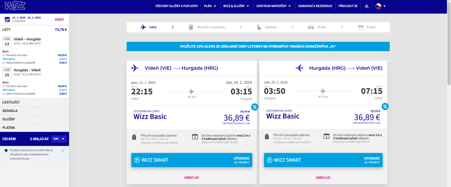
Task: Click the discount percent badge on Hurghada flight
Action: pos(385,107)
